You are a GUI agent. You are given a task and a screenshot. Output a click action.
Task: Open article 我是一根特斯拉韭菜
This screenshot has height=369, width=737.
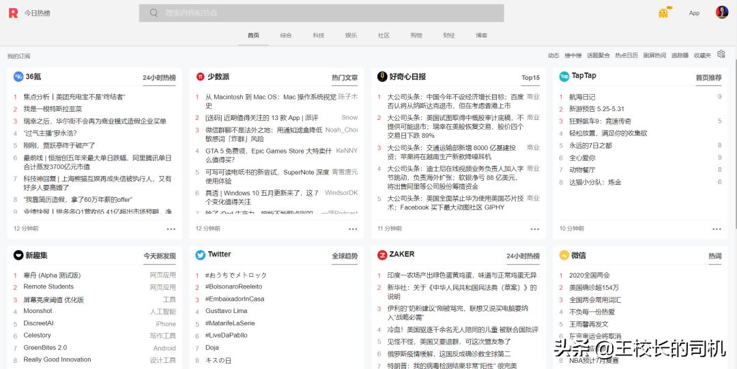coord(53,109)
